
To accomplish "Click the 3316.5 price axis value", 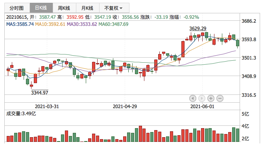I will [x=249, y=95].
